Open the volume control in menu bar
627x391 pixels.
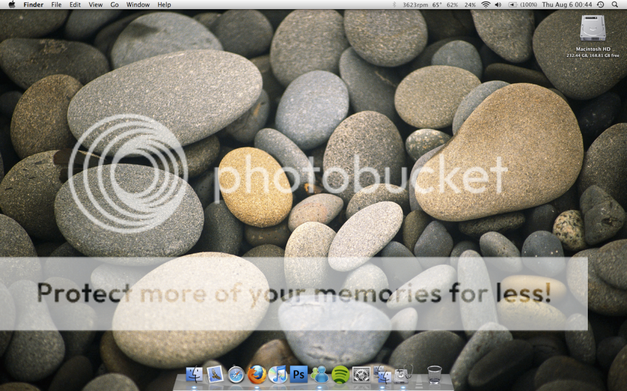click(x=498, y=4)
